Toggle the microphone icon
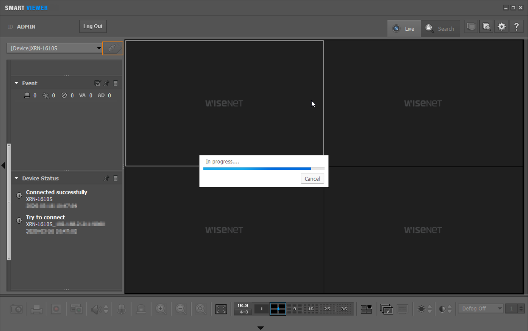 click(121, 309)
